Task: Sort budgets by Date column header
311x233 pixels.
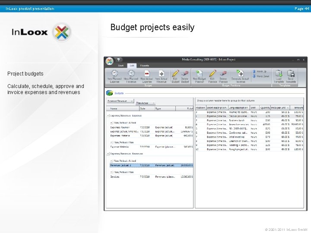Action: 147,109
